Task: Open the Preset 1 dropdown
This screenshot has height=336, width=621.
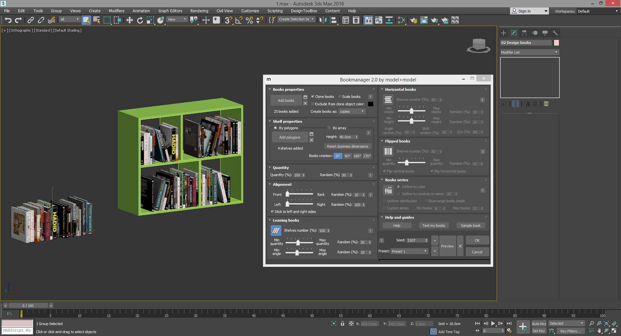Action: 409,251
